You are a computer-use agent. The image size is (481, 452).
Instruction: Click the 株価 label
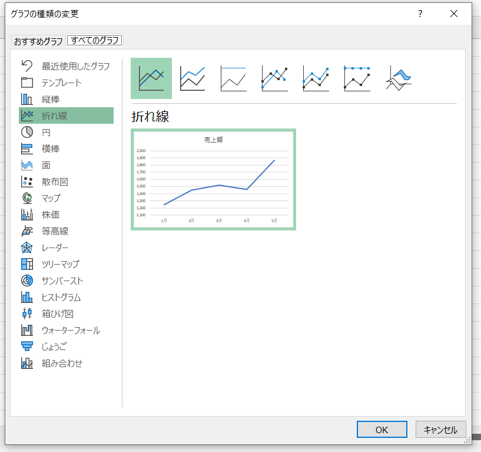click(x=51, y=215)
